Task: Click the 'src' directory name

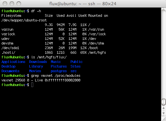Action: [x=74, y=71]
